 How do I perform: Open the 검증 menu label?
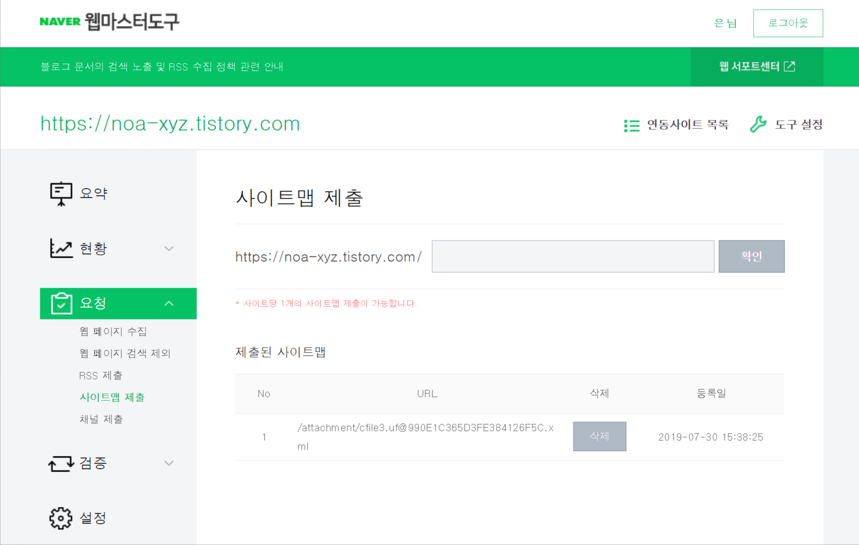93,463
